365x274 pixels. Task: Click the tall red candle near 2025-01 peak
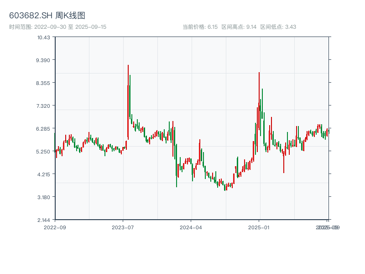259,100
